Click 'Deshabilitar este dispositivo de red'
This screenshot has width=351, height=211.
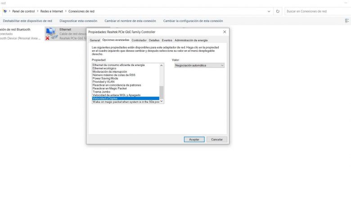27,21
